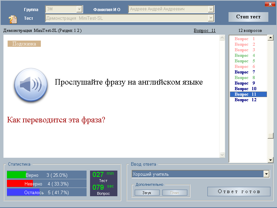This screenshot has width=277, height=208.
Task: Play the audio phrase speaker icon
Action: coord(30,84)
